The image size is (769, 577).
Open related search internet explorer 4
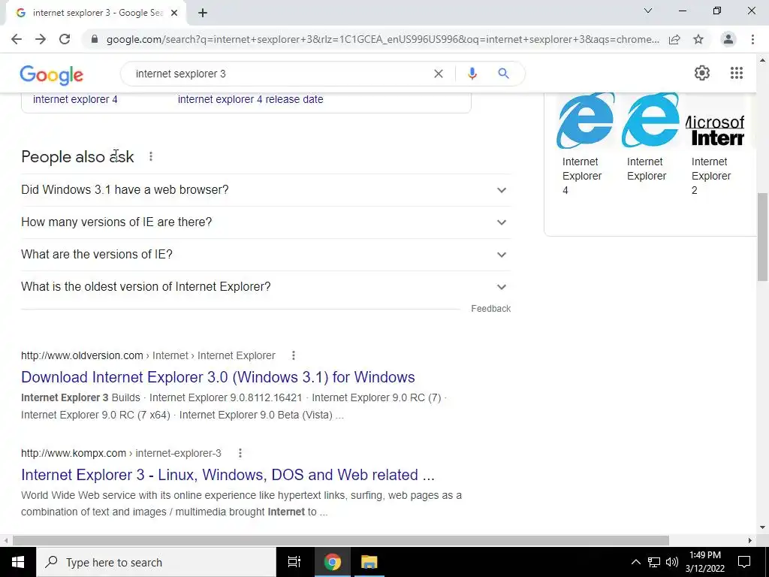(x=75, y=99)
